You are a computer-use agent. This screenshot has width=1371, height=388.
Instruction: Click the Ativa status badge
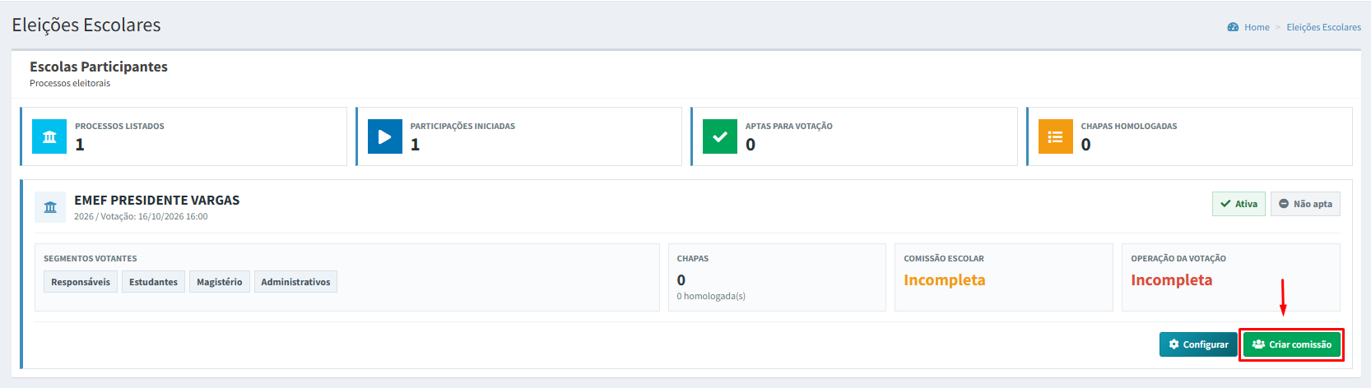click(x=1239, y=204)
